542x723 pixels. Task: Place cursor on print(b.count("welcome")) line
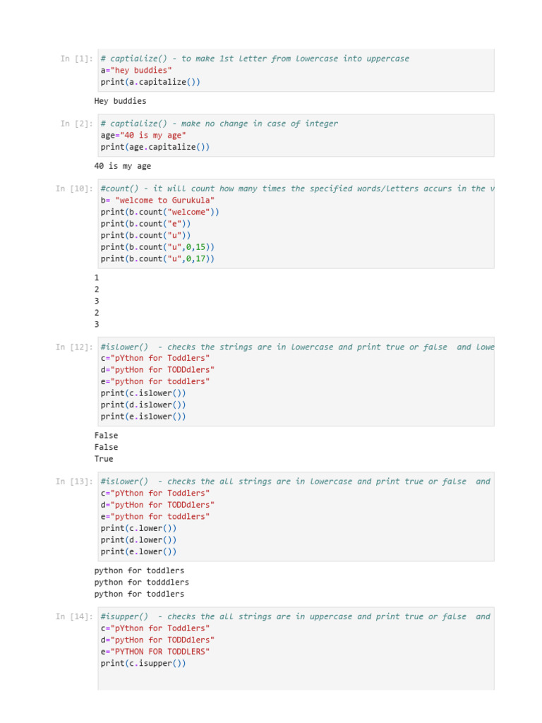[160, 212]
